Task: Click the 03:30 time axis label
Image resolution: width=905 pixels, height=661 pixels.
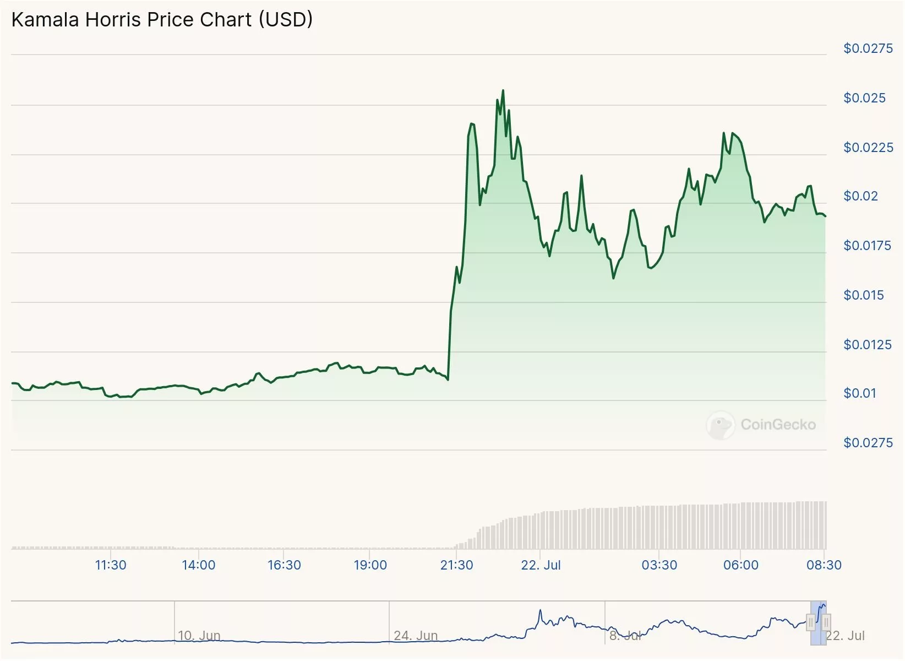Action: tap(659, 565)
